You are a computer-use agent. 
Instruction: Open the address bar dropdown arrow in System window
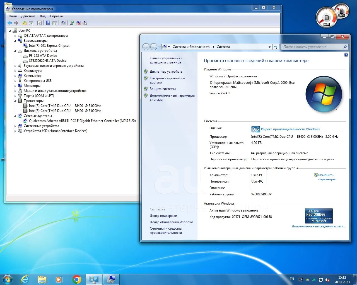[269, 47]
